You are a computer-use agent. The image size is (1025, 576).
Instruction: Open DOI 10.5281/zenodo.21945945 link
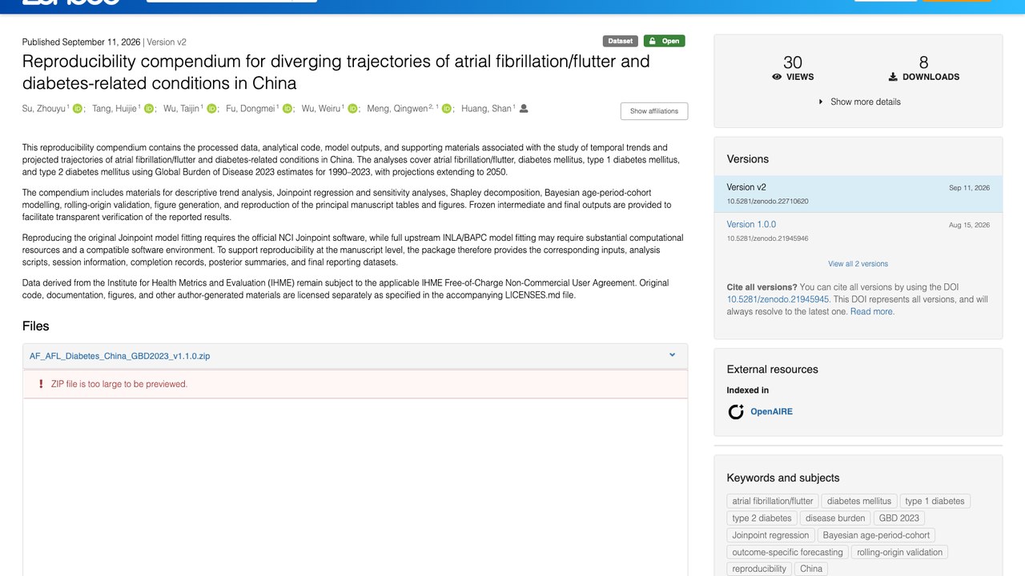[x=778, y=299]
